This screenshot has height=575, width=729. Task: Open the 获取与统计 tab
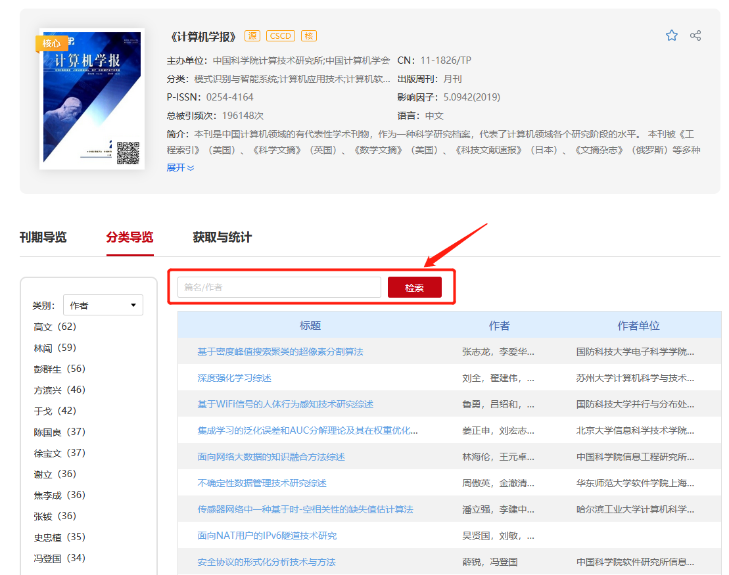222,237
